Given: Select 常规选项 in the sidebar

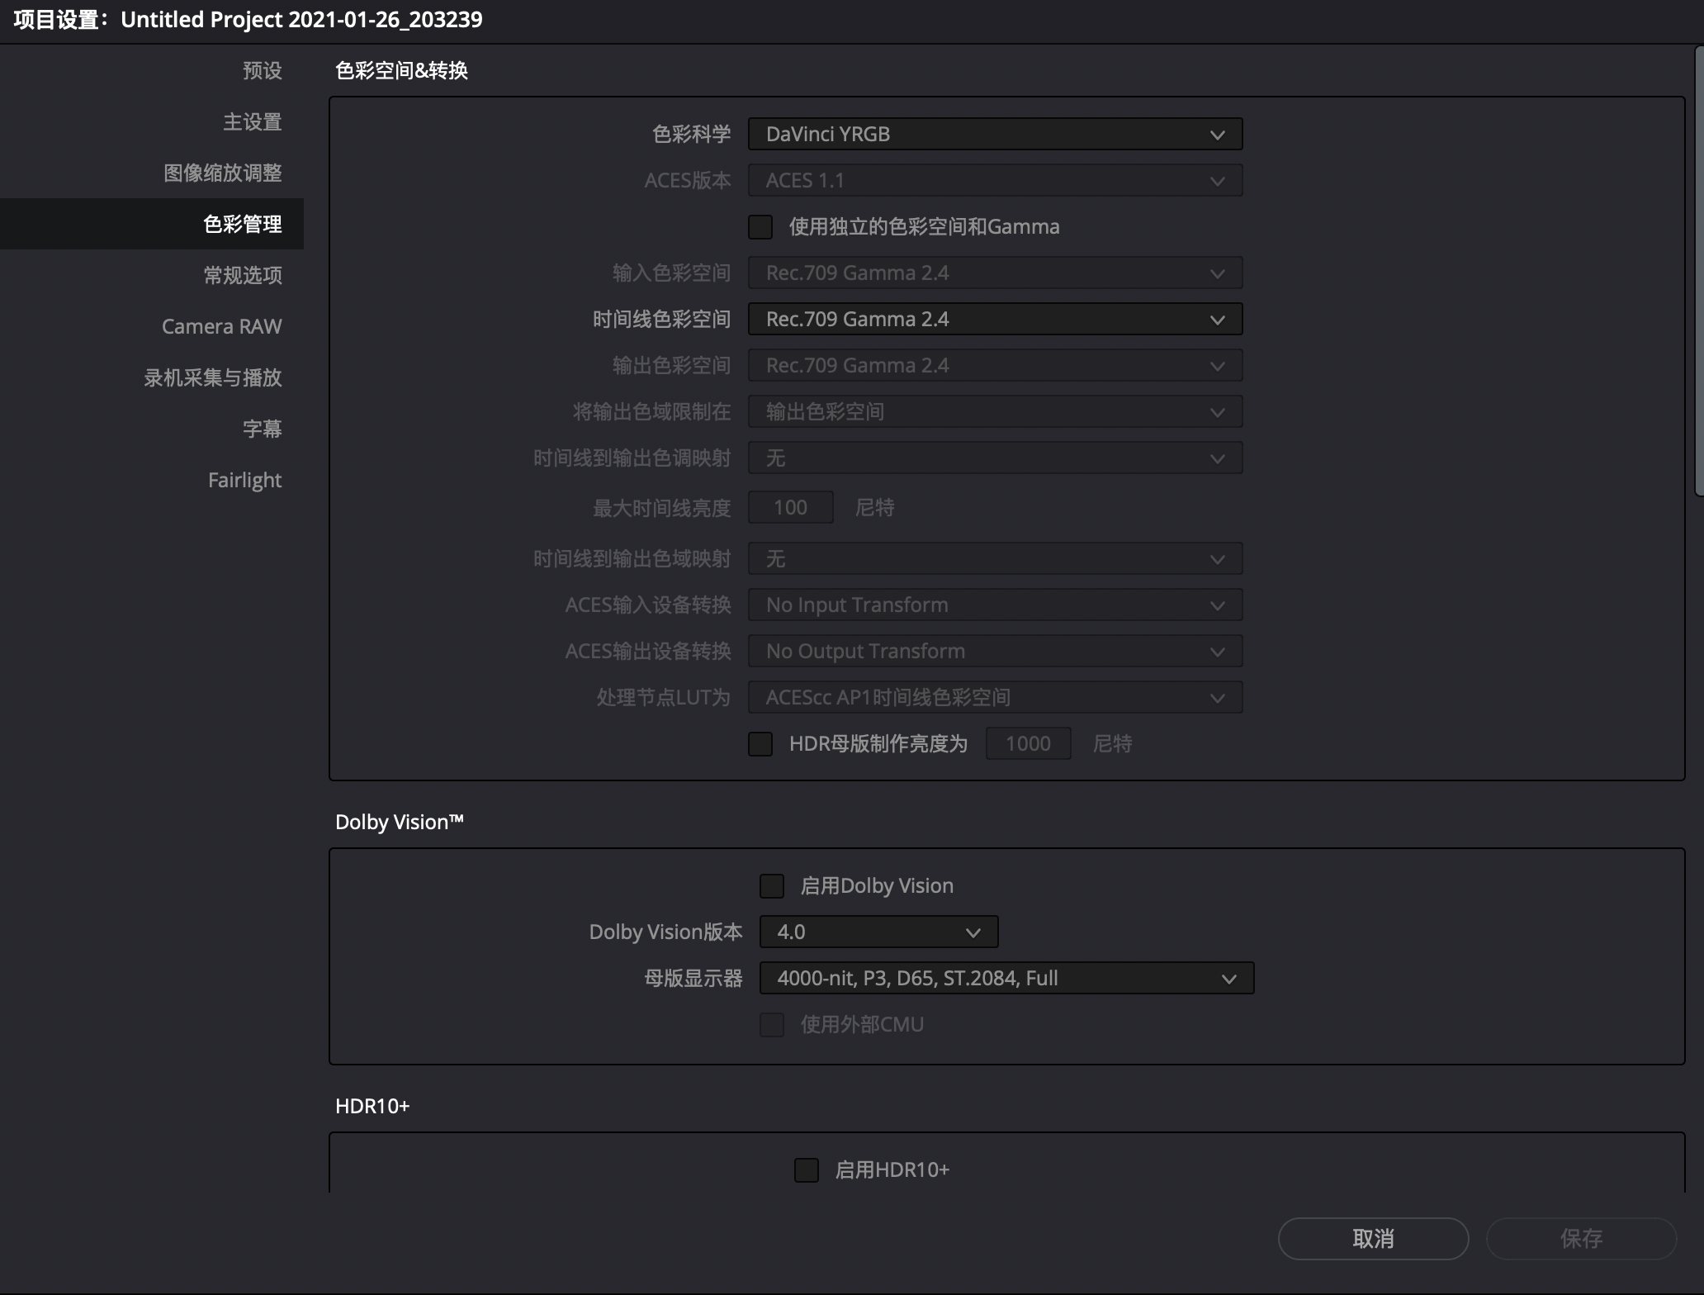Looking at the screenshot, I should pyautogui.click(x=243, y=275).
